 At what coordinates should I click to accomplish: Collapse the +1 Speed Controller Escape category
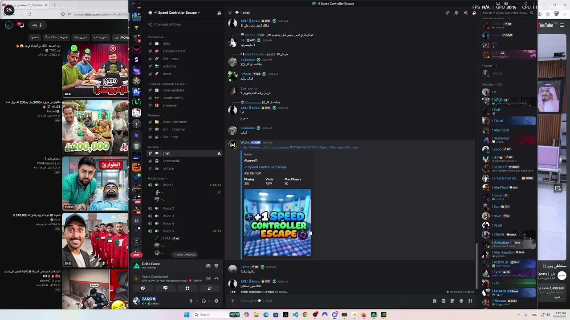tap(167, 84)
